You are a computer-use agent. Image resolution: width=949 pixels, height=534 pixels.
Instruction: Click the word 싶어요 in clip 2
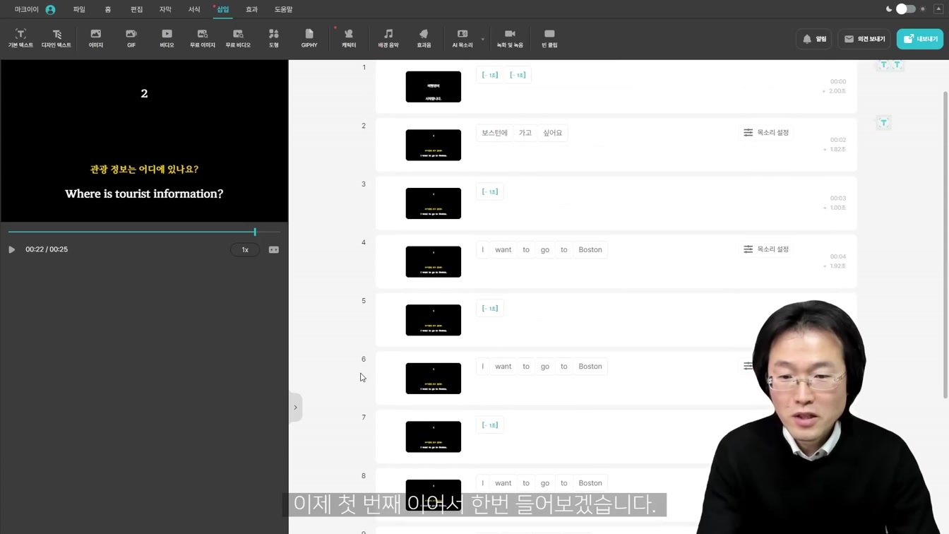pos(553,133)
